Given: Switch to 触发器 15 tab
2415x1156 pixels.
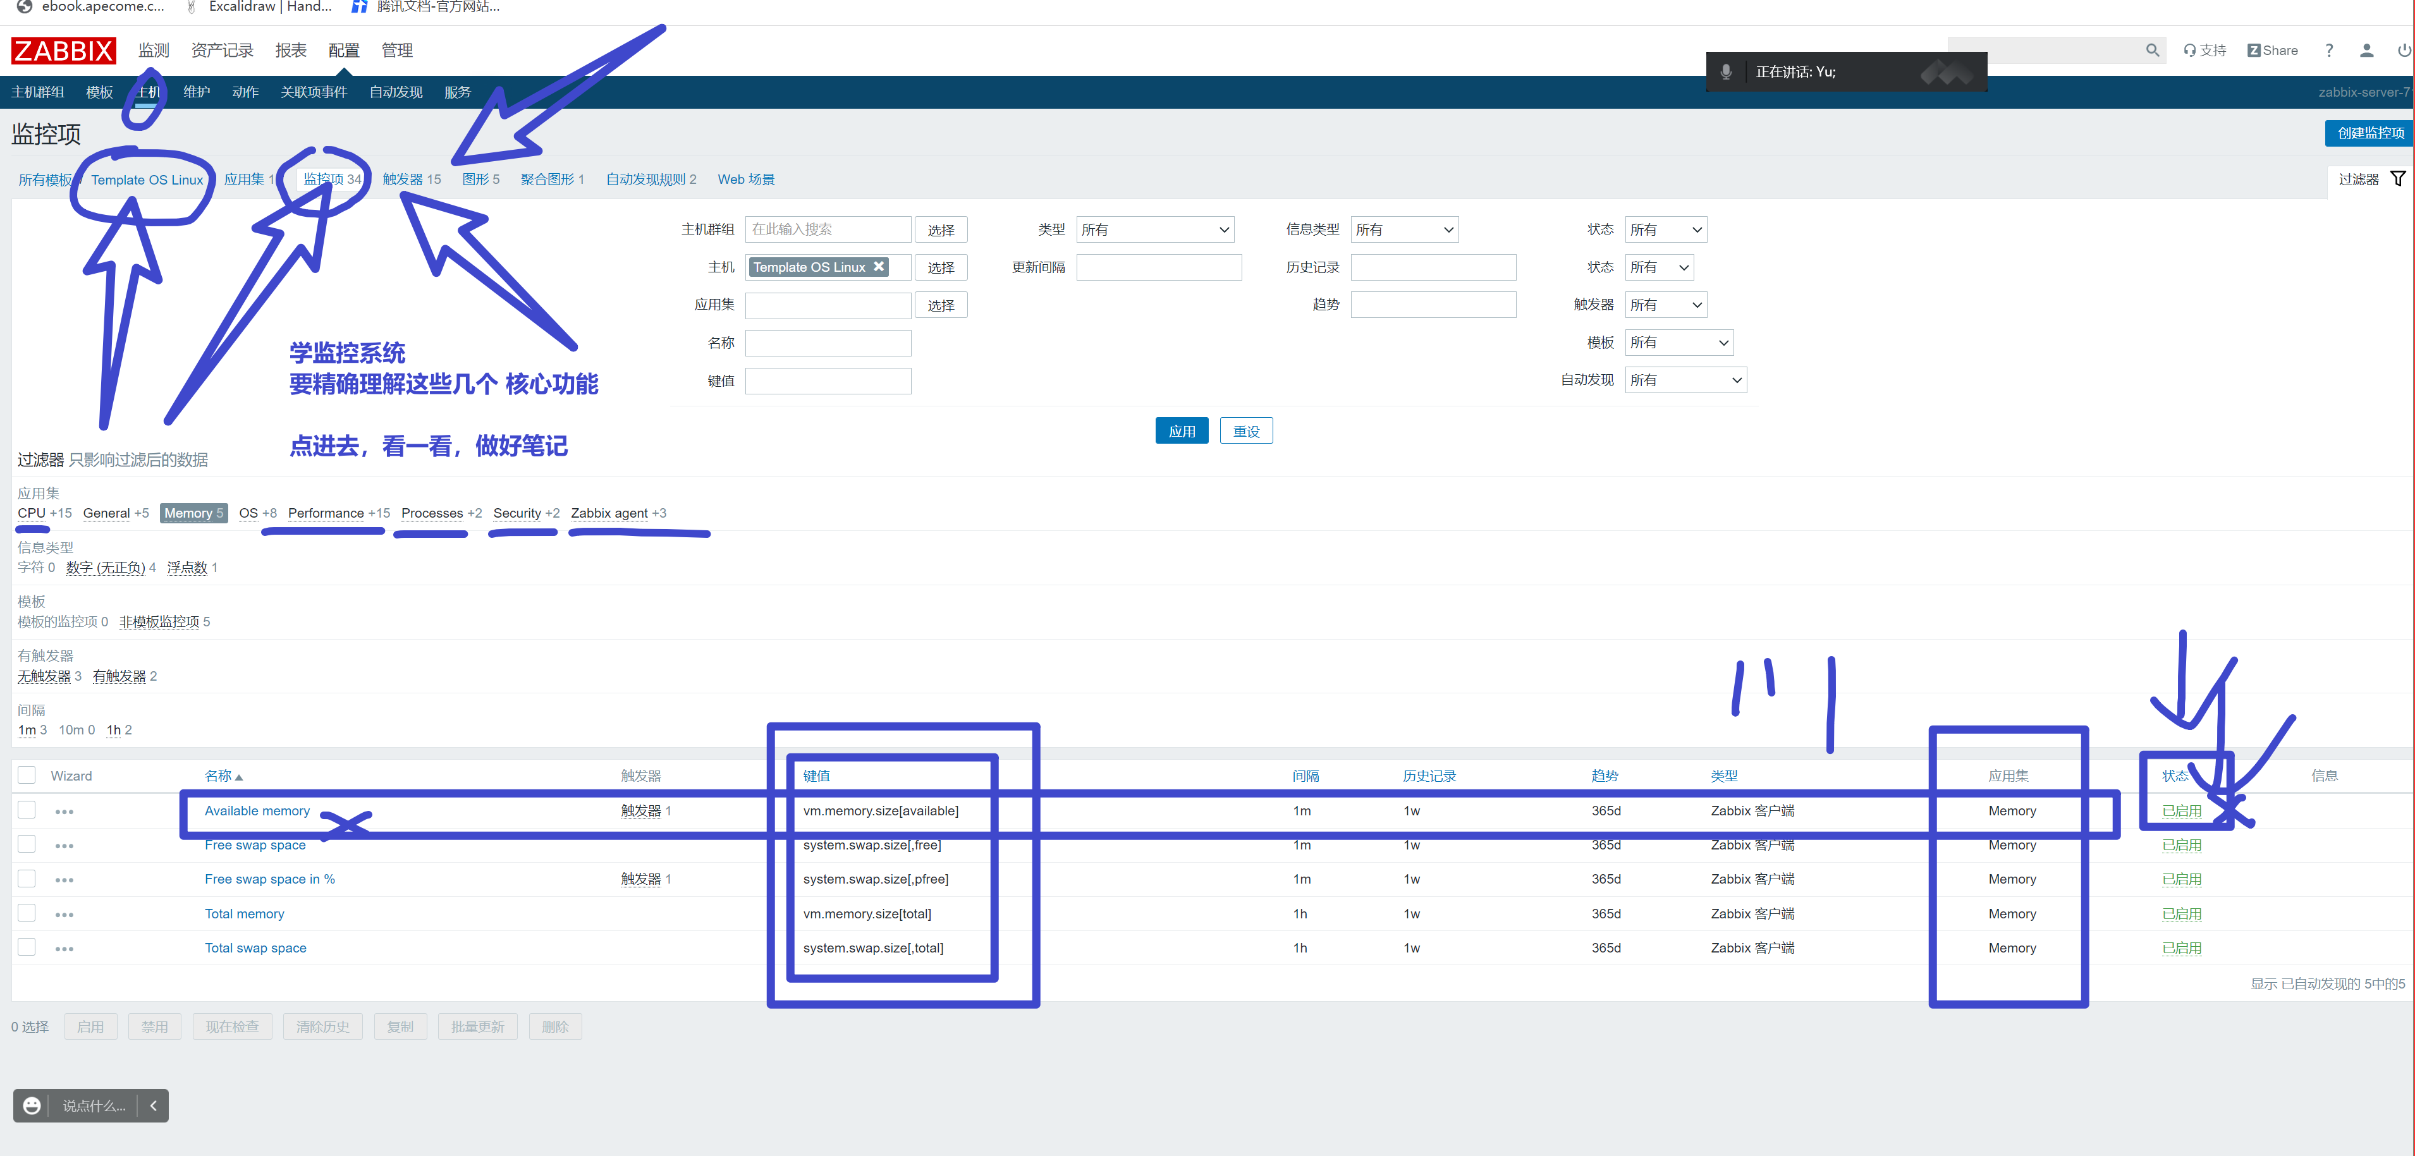Looking at the screenshot, I should [412, 179].
